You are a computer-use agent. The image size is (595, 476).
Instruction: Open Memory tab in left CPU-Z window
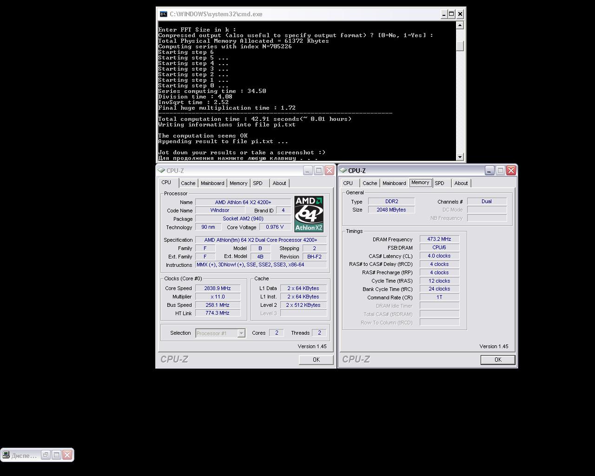[238, 183]
